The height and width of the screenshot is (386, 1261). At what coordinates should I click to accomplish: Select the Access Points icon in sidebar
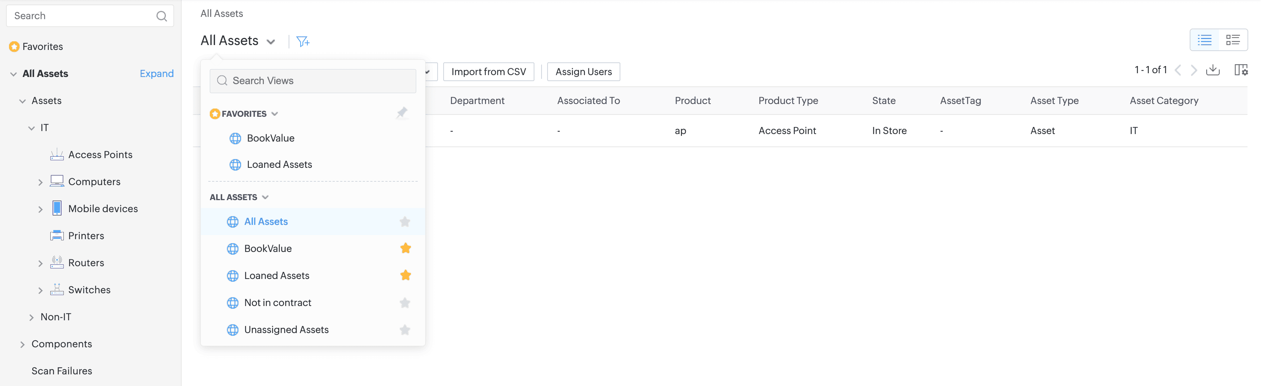(x=57, y=154)
